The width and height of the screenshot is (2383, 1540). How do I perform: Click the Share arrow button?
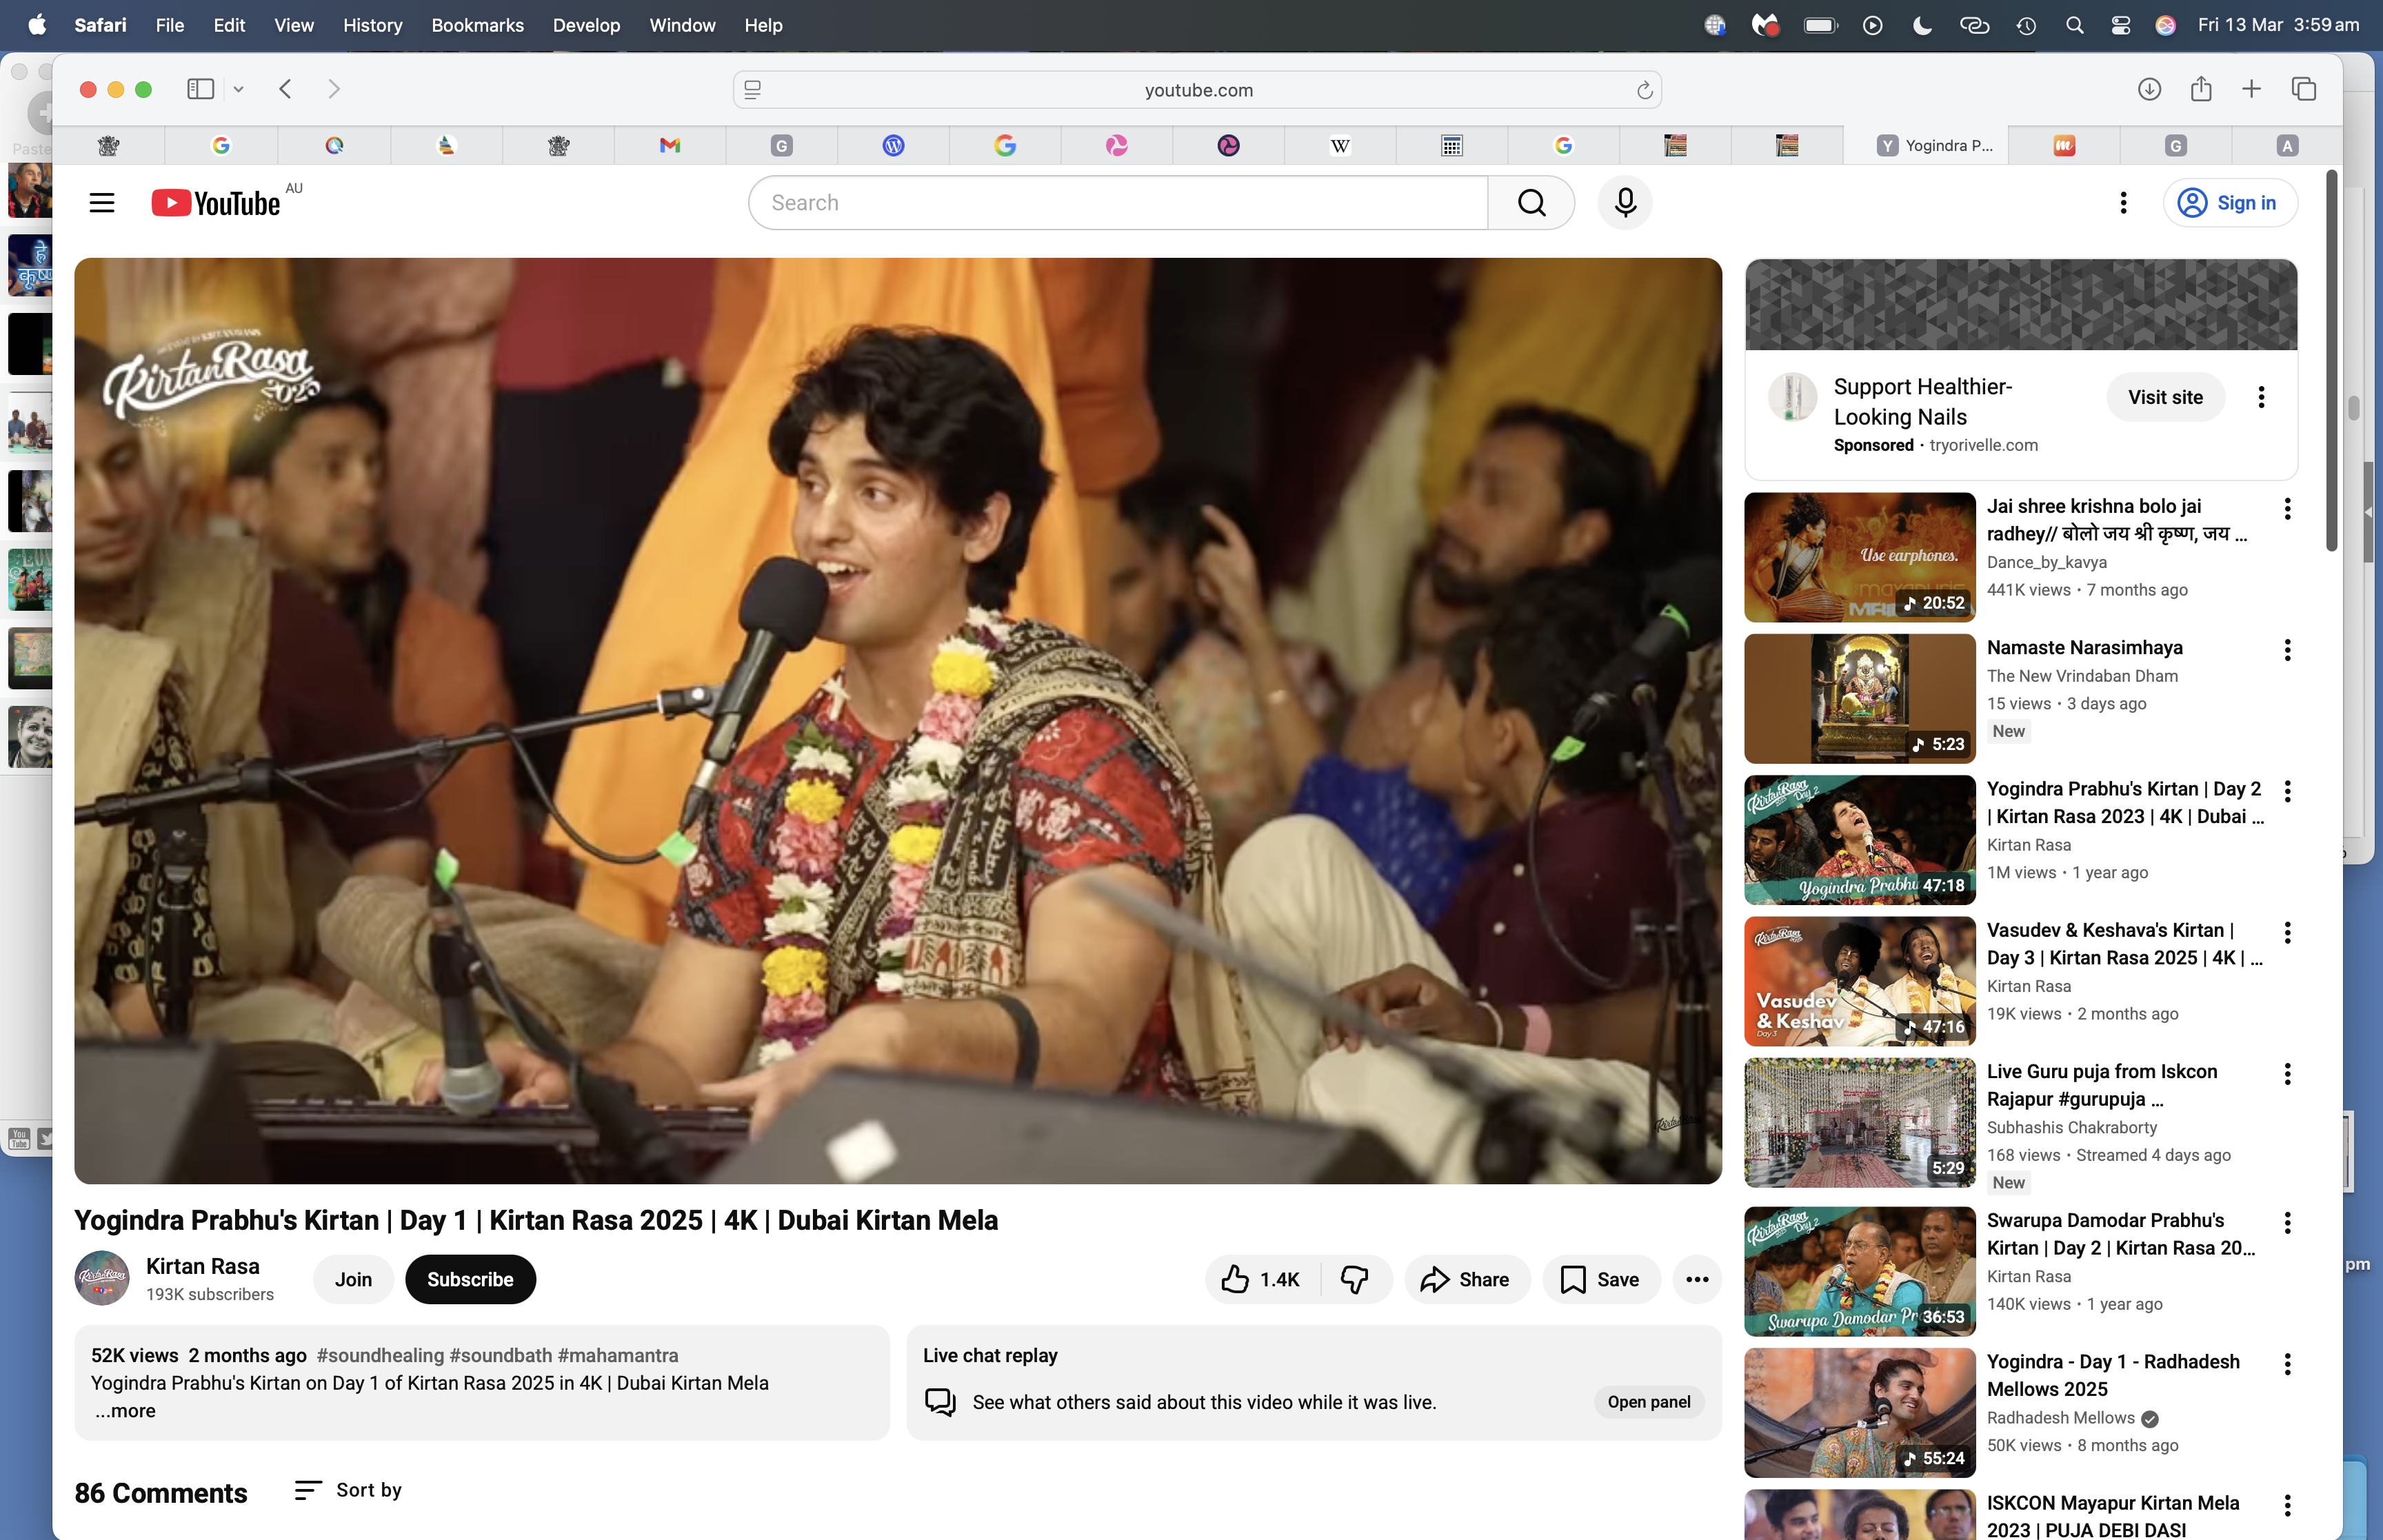(1466, 1279)
